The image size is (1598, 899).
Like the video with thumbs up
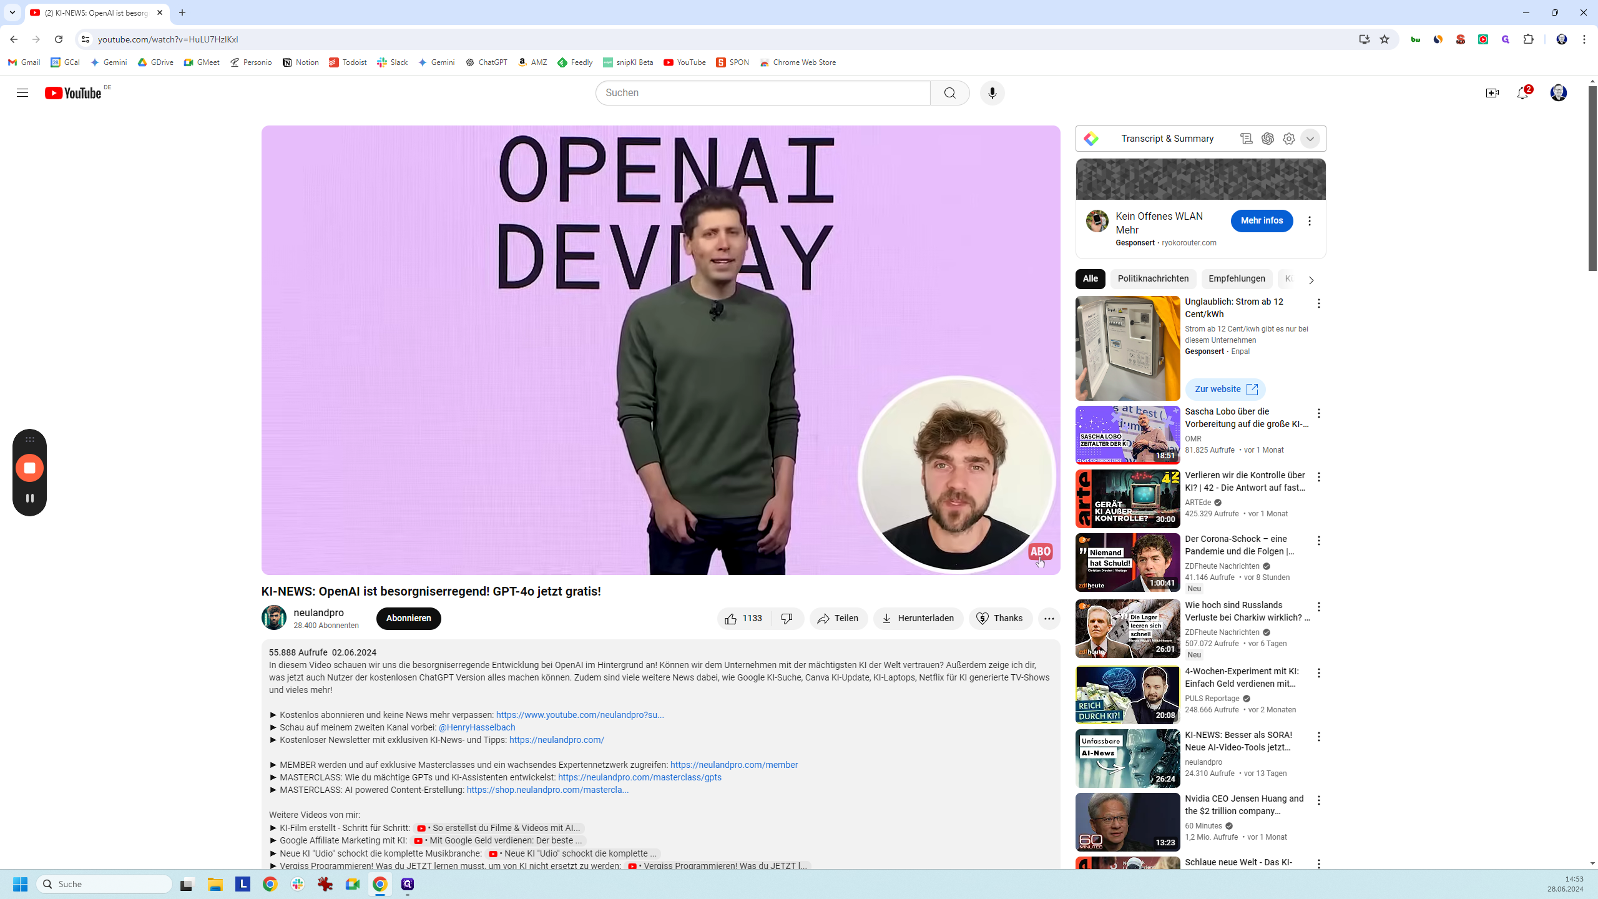(744, 618)
